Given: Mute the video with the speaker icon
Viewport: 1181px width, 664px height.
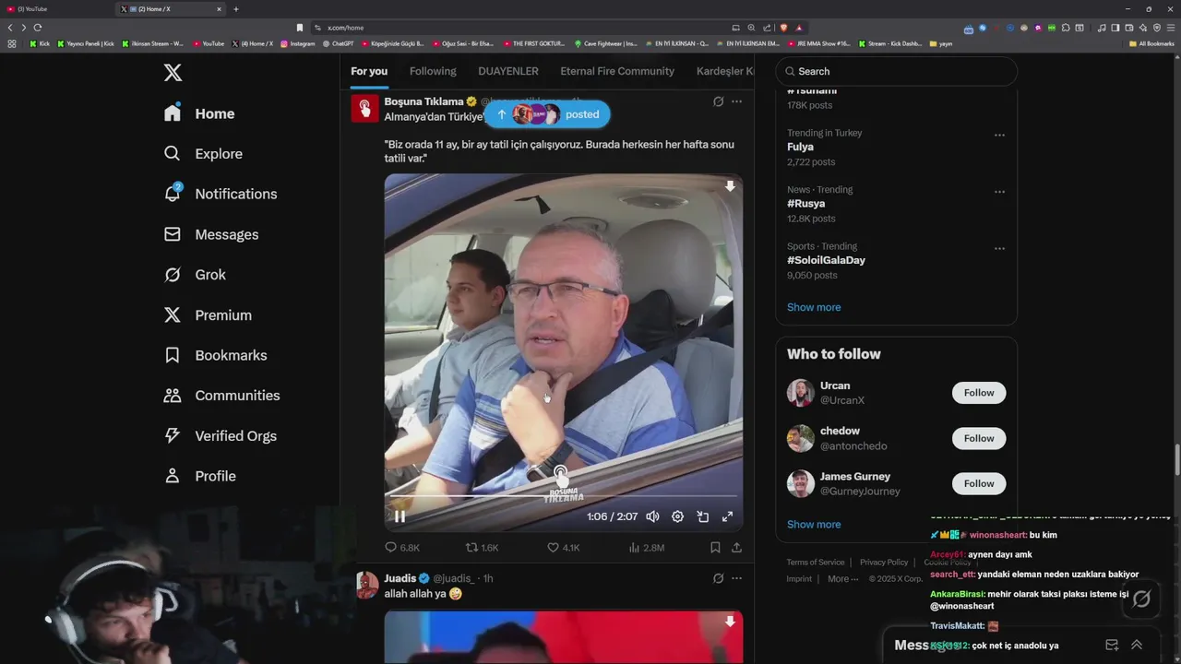Looking at the screenshot, I should pos(652,516).
